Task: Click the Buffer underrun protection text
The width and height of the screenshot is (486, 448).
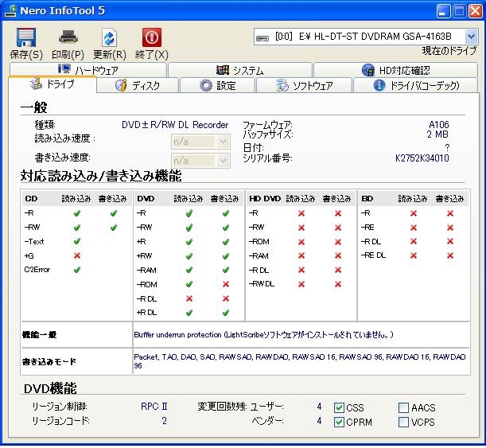Action: (263, 335)
